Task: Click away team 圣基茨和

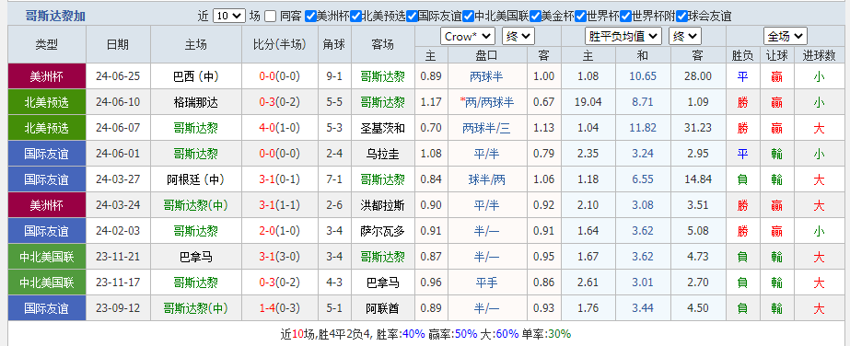Action: pyautogui.click(x=383, y=128)
